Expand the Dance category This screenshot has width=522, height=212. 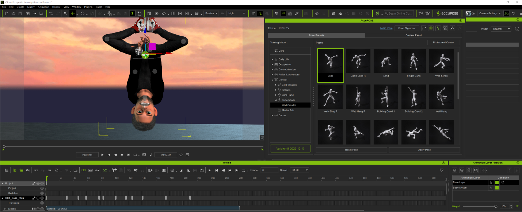(x=272, y=115)
